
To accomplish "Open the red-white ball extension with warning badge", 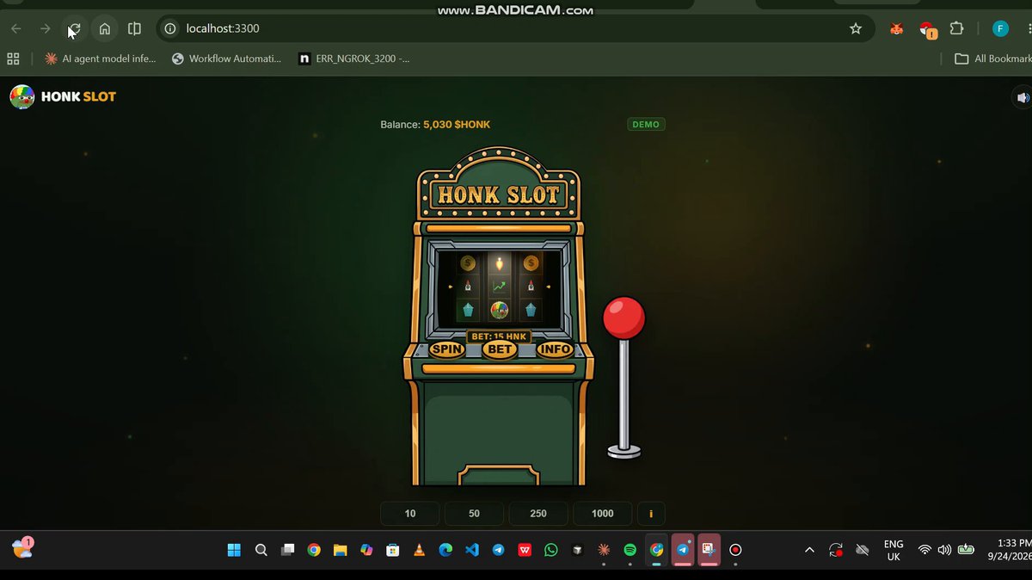I will pyautogui.click(x=927, y=29).
